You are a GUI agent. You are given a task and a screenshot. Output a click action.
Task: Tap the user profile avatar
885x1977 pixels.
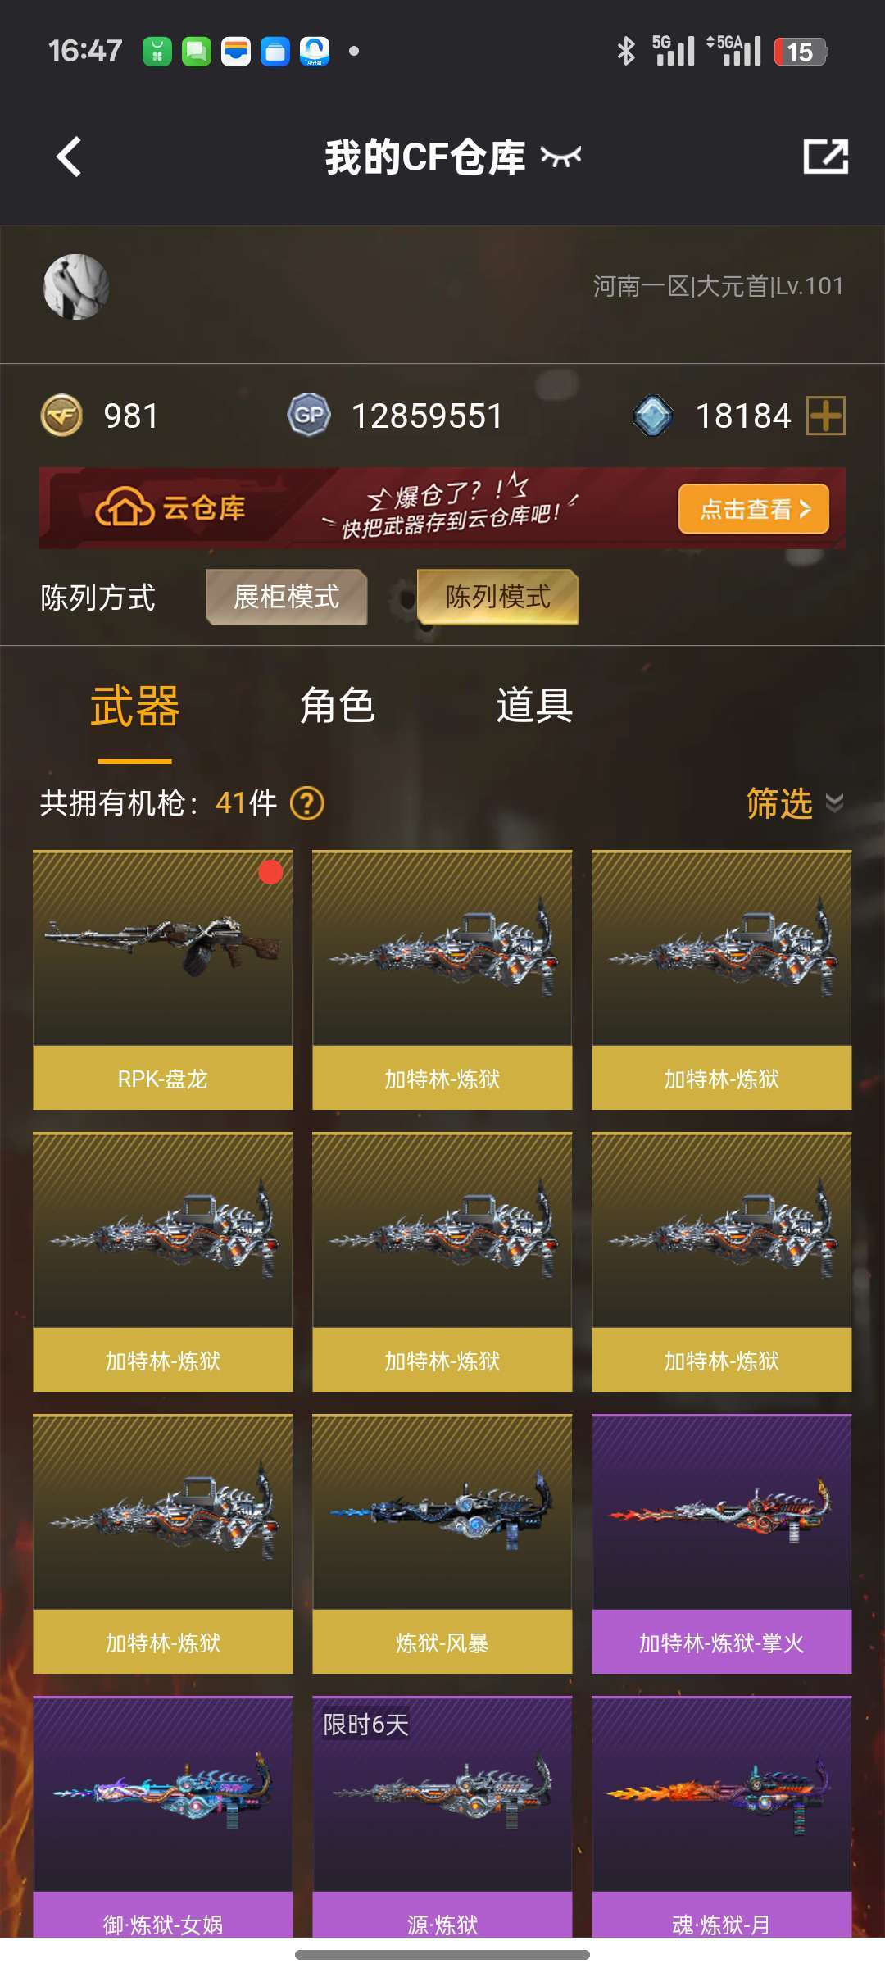click(76, 286)
